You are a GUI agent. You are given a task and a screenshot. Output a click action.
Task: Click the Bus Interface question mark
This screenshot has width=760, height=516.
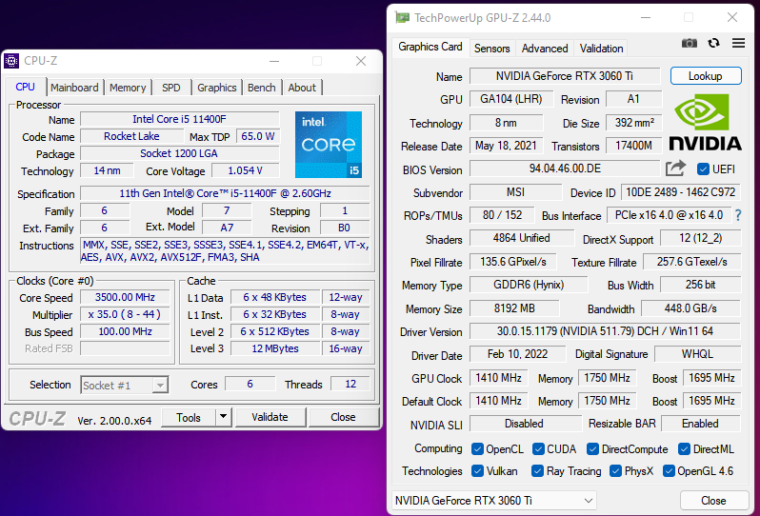pos(738,215)
